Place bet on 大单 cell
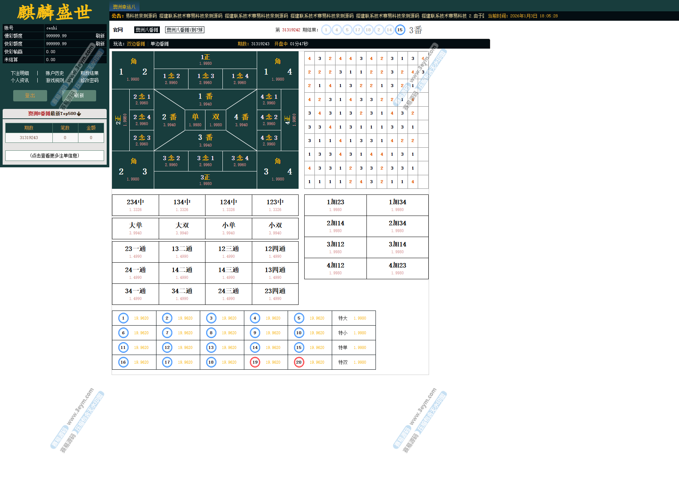Image resolution: width=679 pixels, height=482 pixels. click(x=135, y=228)
